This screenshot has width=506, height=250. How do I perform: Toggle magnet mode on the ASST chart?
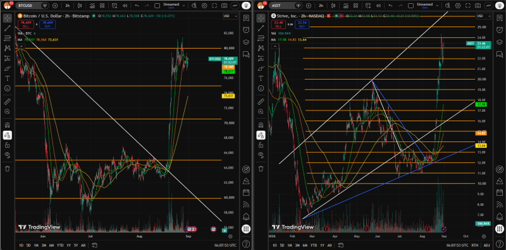[x=261, y=125]
